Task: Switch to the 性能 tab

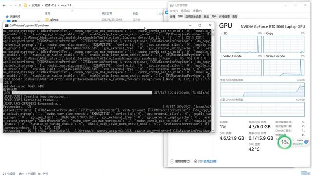Action: (x=180, y=16)
